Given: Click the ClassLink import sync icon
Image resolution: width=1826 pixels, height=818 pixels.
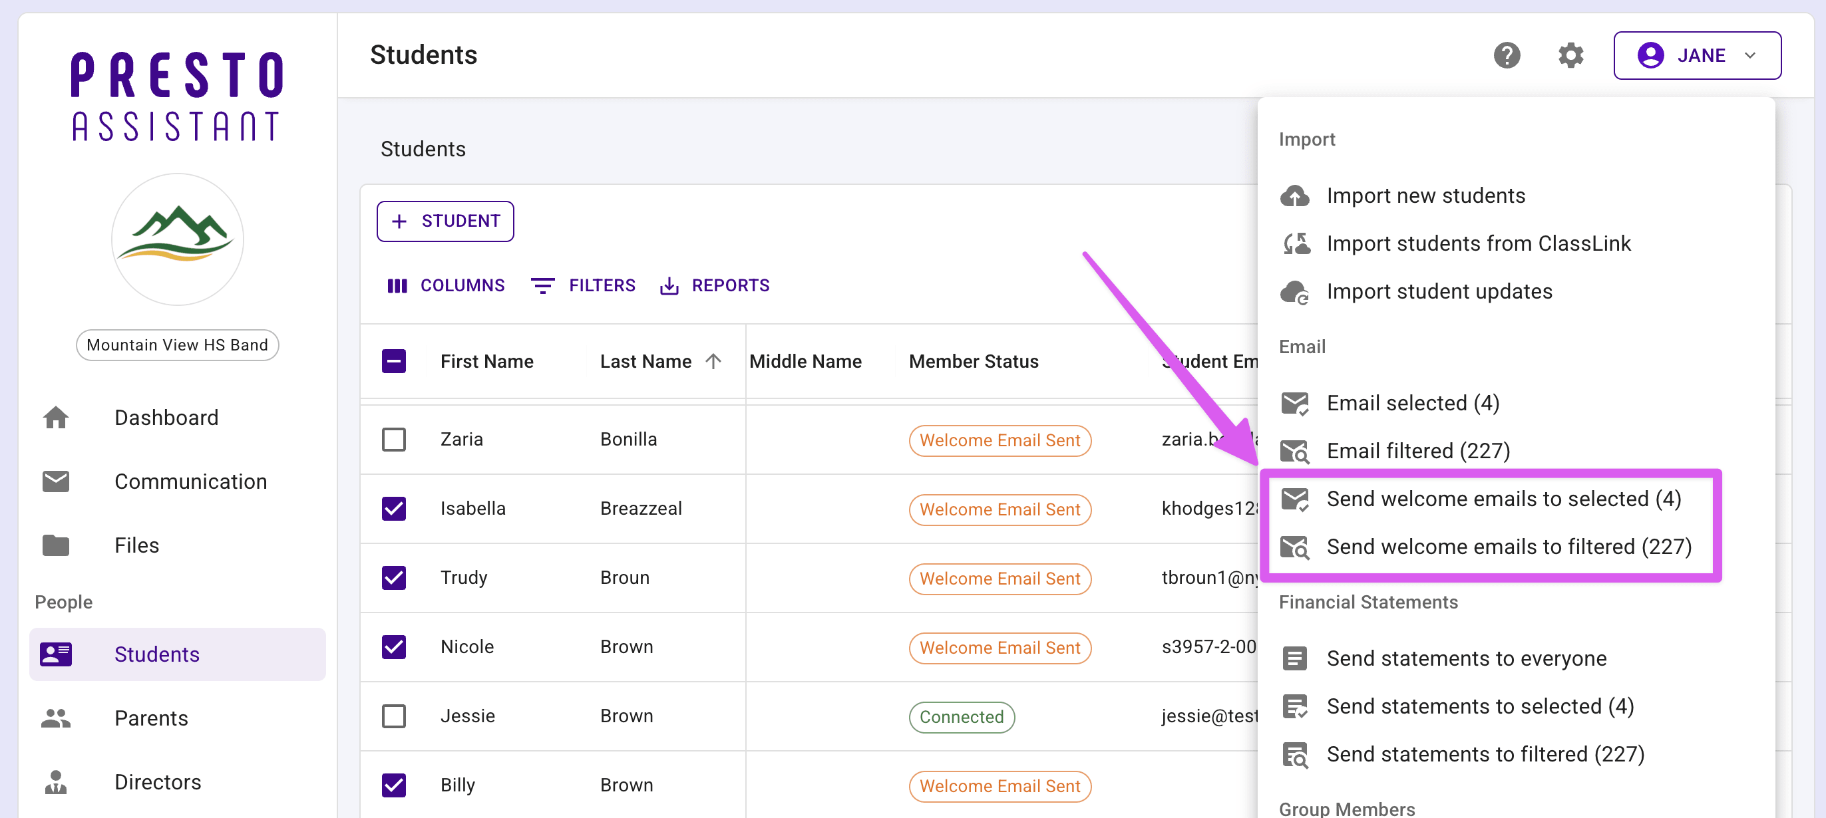Looking at the screenshot, I should (1296, 243).
